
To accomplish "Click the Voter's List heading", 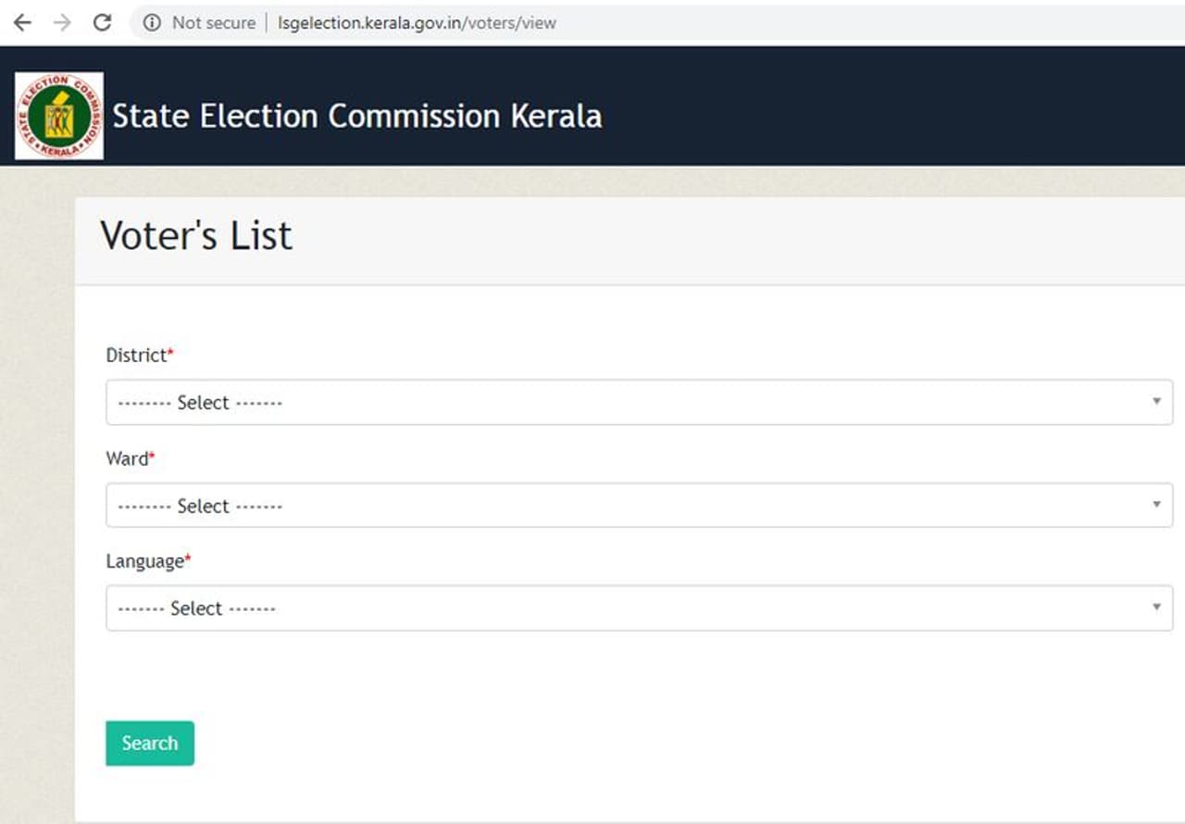I will coord(196,236).
